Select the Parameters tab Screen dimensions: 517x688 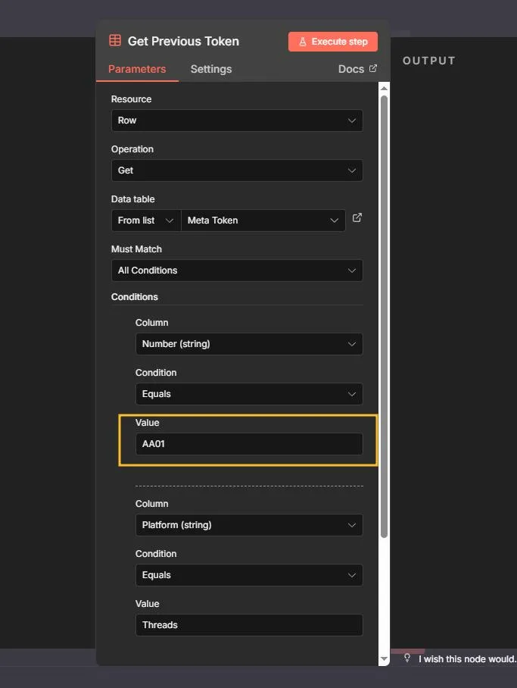point(137,69)
